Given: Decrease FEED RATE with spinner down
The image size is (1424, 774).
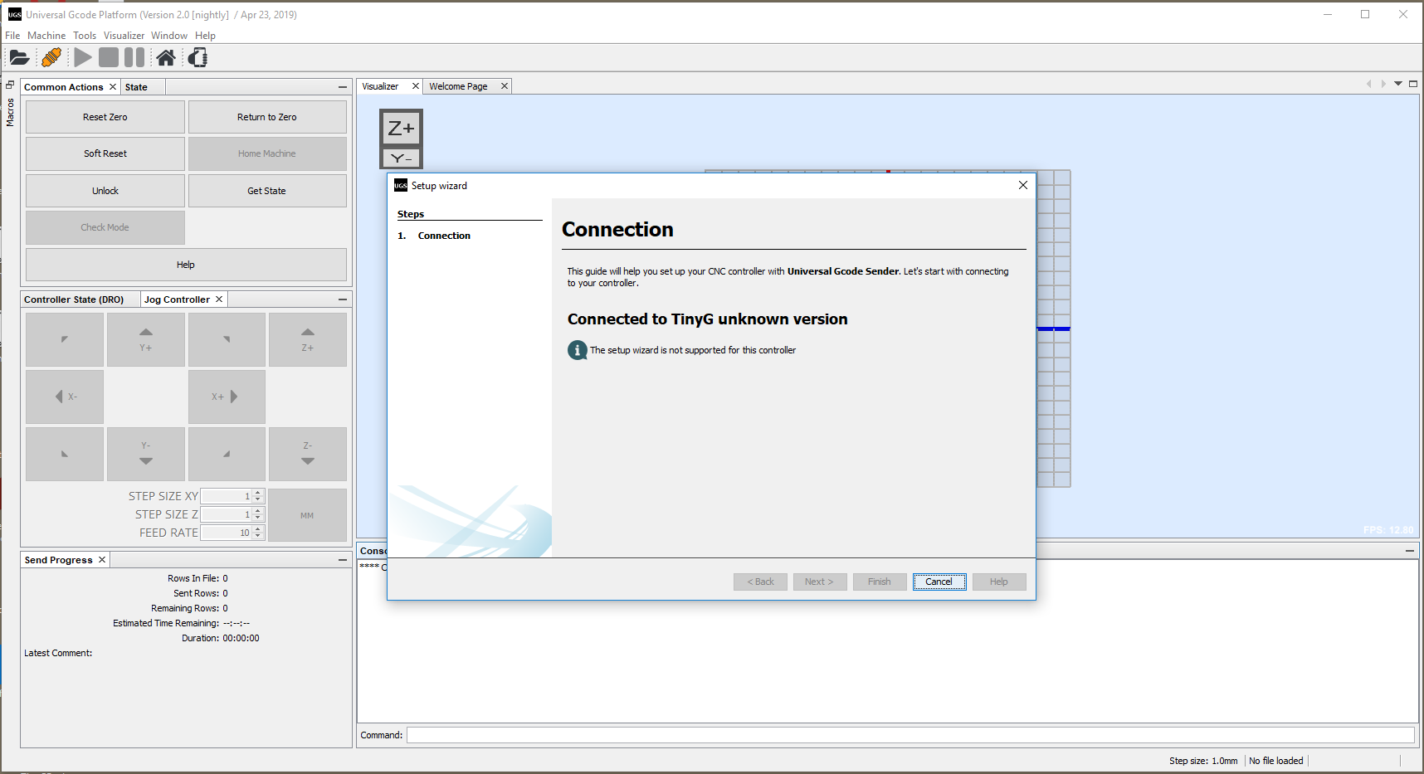Looking at the screenshot, I should (x=258, y=536).
